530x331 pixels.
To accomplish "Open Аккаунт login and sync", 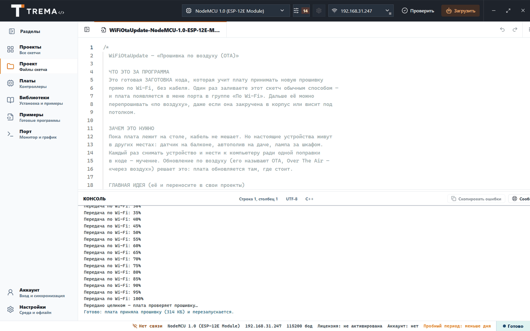I will click(39, 293).
